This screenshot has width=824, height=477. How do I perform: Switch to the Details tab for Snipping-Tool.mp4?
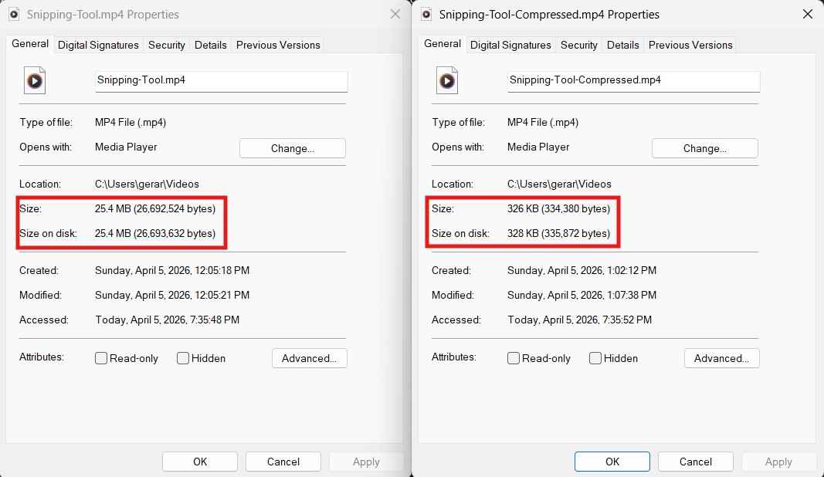[x=210, y=45]
